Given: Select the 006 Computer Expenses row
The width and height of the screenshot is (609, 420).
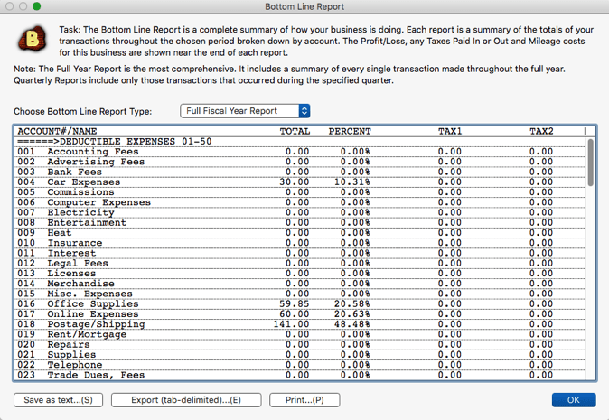Looking at the screenshot, I should click(300, 202).
